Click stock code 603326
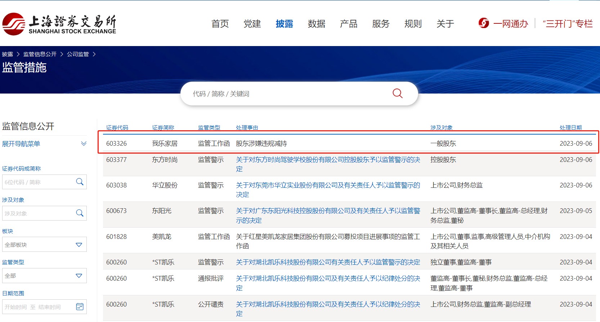The height and width of the screenshot is (322, 600). click(x=116, y=144)
